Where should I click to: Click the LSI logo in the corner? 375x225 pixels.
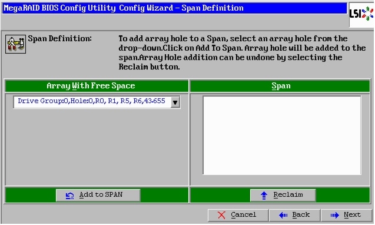pyautogui.click(x=361, y=14)
